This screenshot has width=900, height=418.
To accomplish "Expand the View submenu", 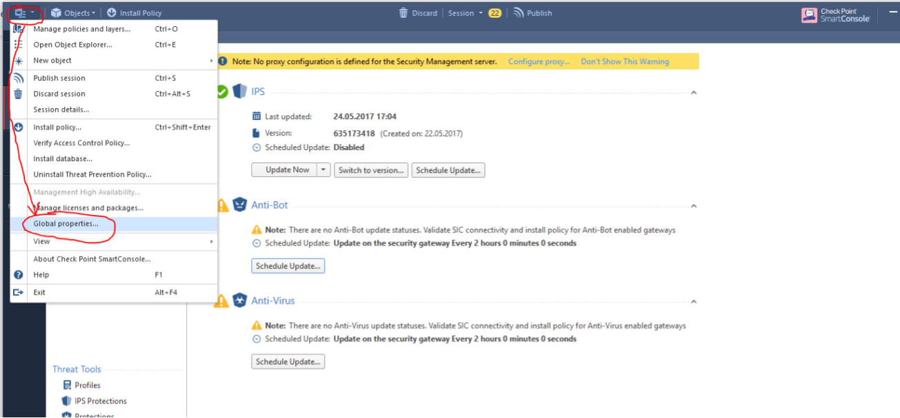I will (x=114, y=242).
